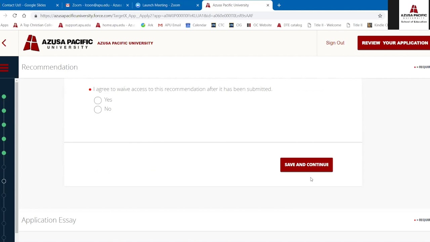Click the School of Education logo thumbnail
Screen dimensions: 430x242
(414, 14)
